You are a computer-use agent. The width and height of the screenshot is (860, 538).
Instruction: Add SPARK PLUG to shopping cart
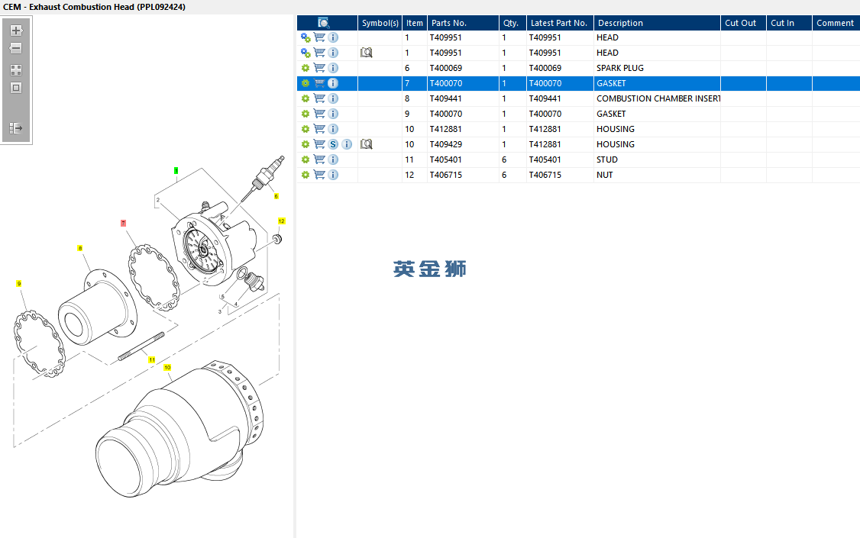pos(319,68)
